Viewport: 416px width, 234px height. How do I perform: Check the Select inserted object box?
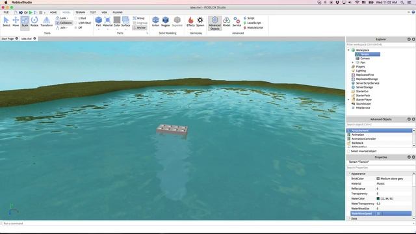pyautogui.click(x=348, y=151)
